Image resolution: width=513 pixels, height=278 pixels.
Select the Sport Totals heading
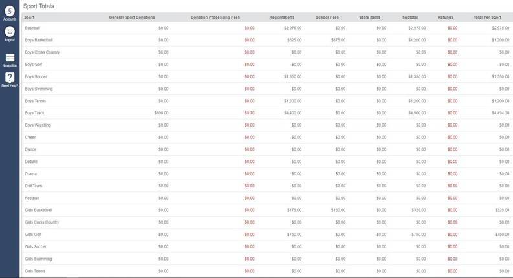click(38, 6)
